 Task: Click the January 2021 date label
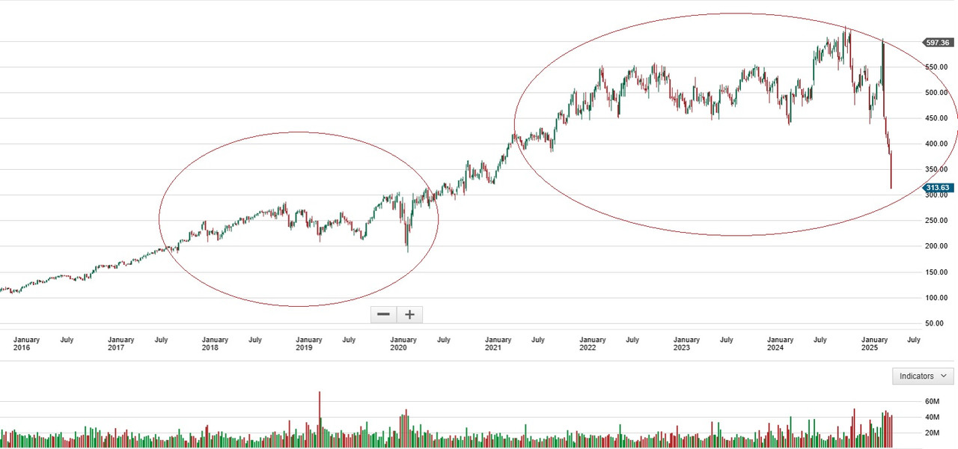(x=498, y=343)
